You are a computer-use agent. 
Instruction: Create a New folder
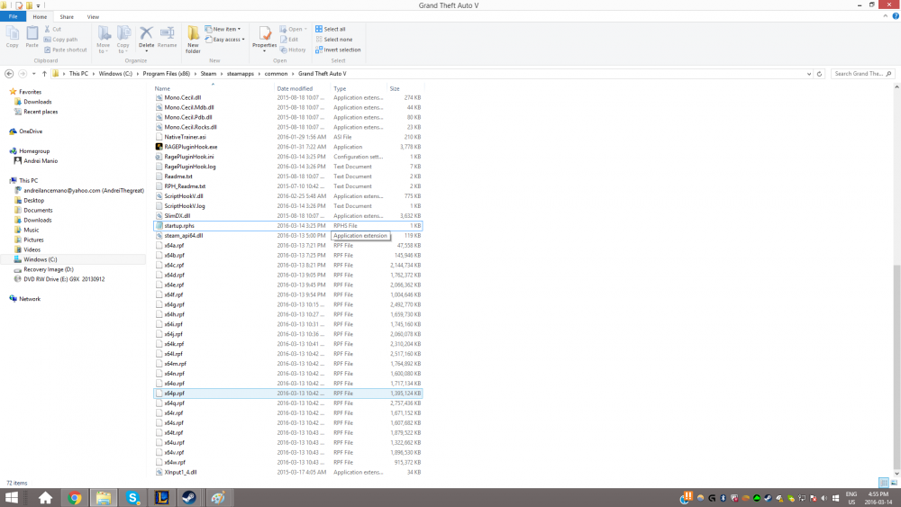[x=193, y=40]
